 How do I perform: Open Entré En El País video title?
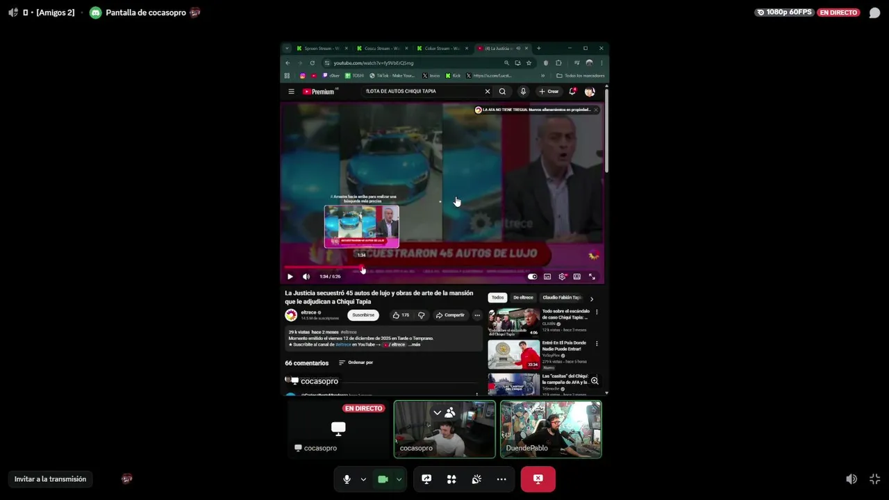(x=564, y=345)
